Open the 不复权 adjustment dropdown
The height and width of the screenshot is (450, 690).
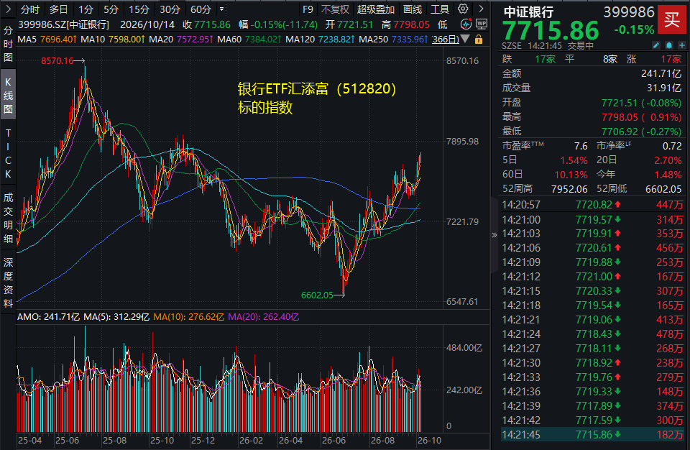coord(335,9)
